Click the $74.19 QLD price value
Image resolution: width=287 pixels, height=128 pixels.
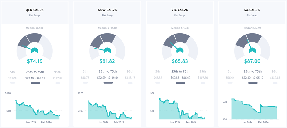35,61
